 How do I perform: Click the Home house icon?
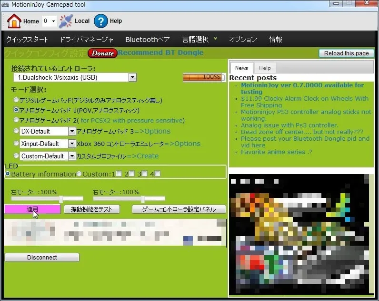point(14,21)
